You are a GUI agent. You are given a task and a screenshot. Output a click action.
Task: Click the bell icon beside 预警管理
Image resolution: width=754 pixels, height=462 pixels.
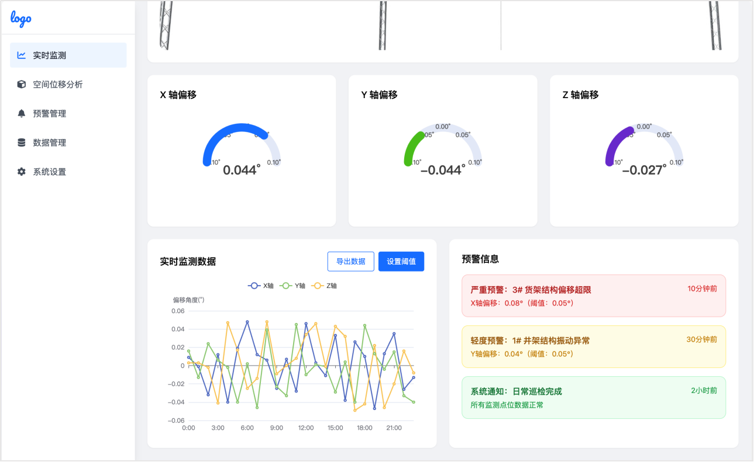click(22, 113)
